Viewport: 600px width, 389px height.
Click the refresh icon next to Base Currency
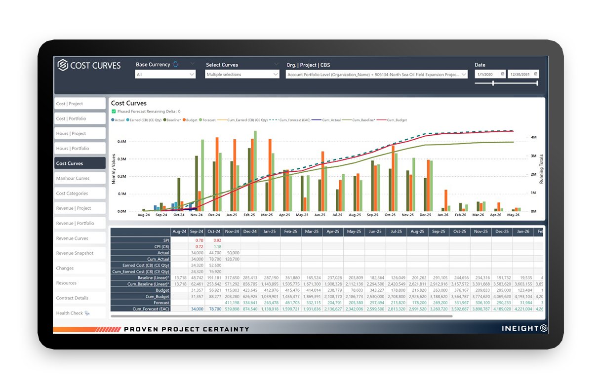[x=176, y=64]
